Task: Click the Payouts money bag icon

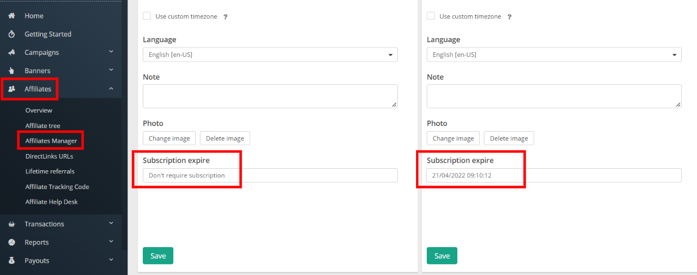Action: [x=12, y=261]
